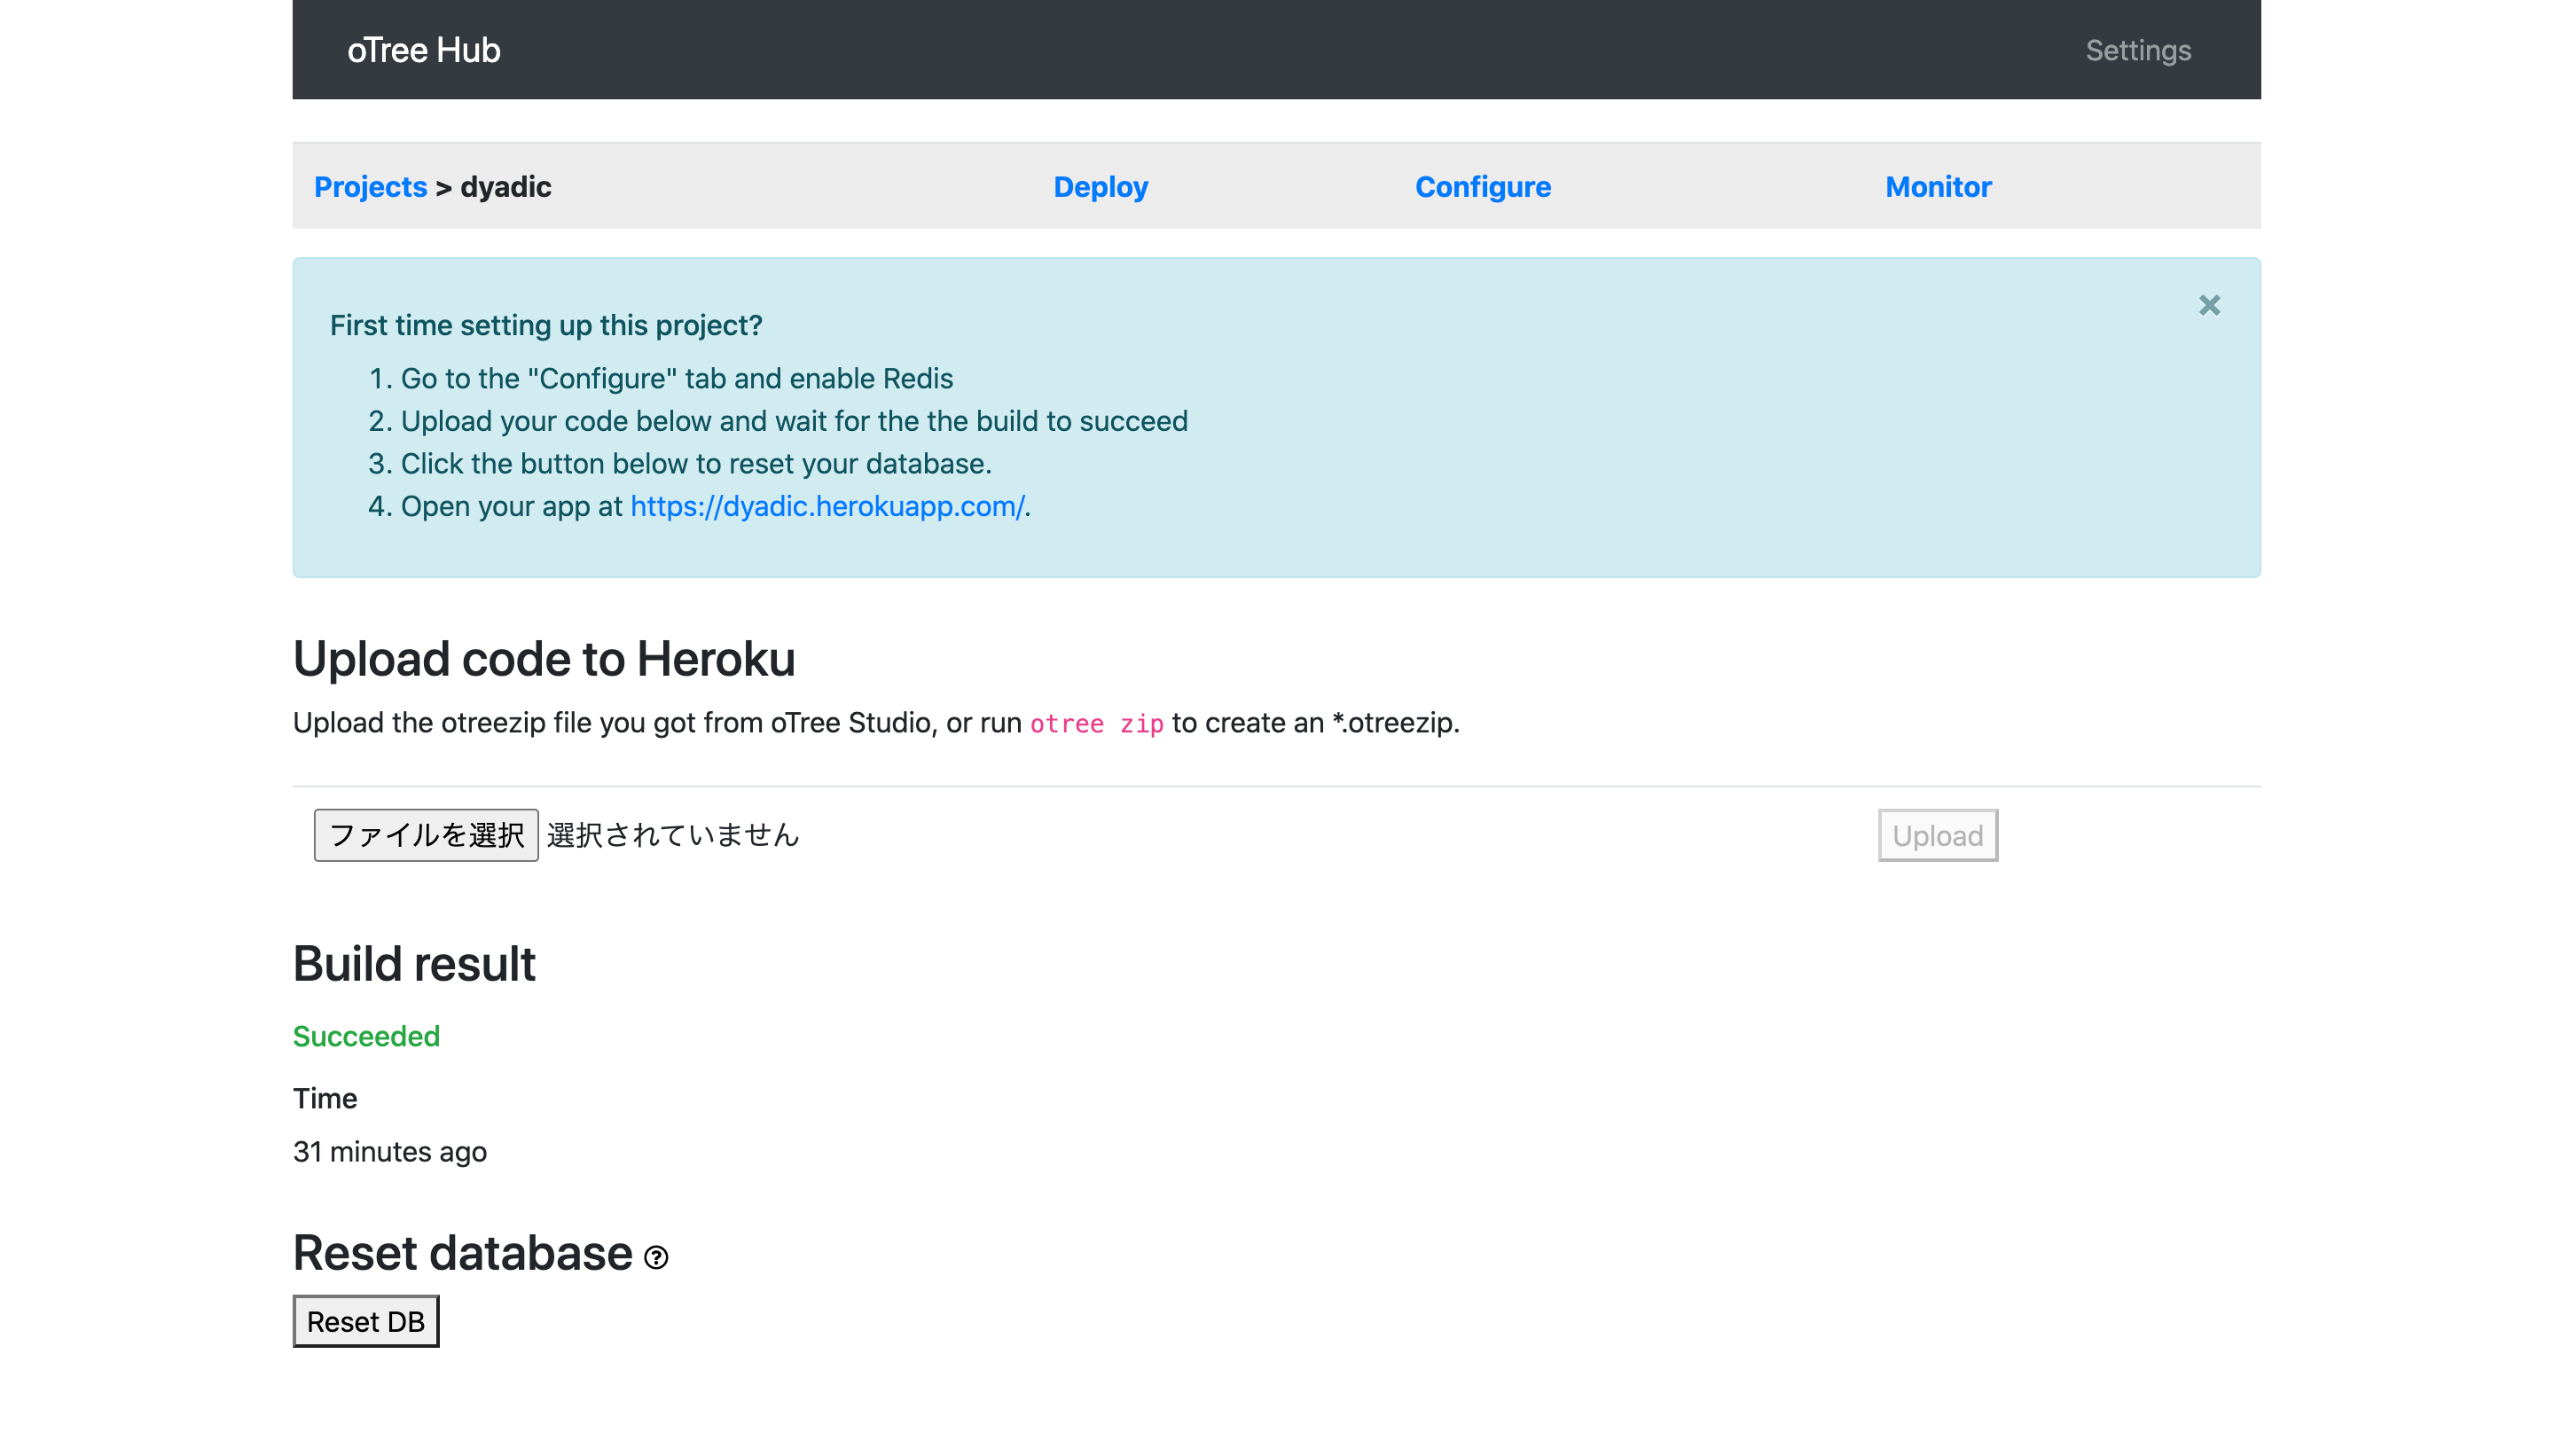The image size is (2554, 1456).
Task: Dismiss the first-time setup notice
Action: pyautogui.click(x=2208, y=305)
